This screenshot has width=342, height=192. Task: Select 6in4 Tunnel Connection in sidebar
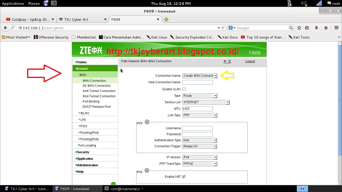tap(99, 96)
